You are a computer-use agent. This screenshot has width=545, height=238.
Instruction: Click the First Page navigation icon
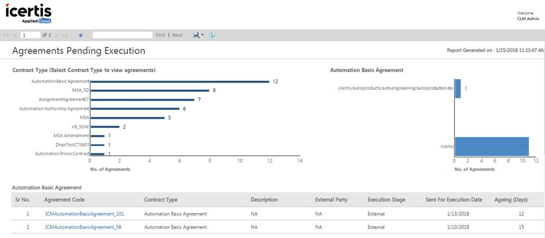pyautogui.click(x=6, y=35)
